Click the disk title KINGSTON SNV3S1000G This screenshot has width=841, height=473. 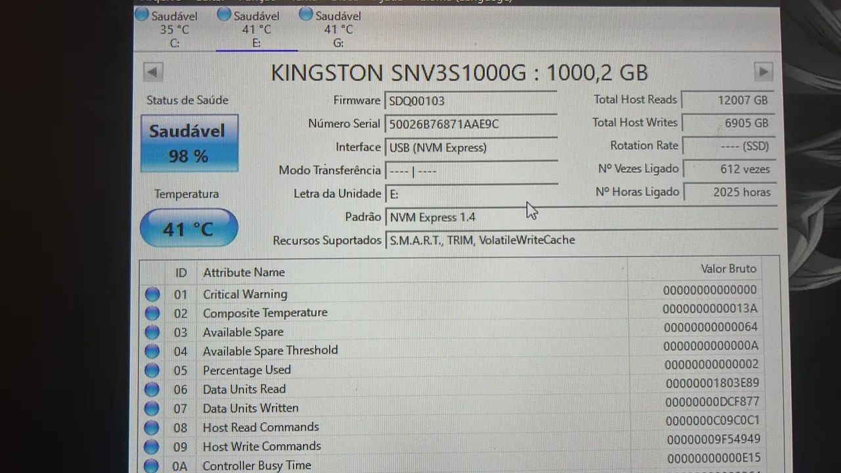point(399,72)
